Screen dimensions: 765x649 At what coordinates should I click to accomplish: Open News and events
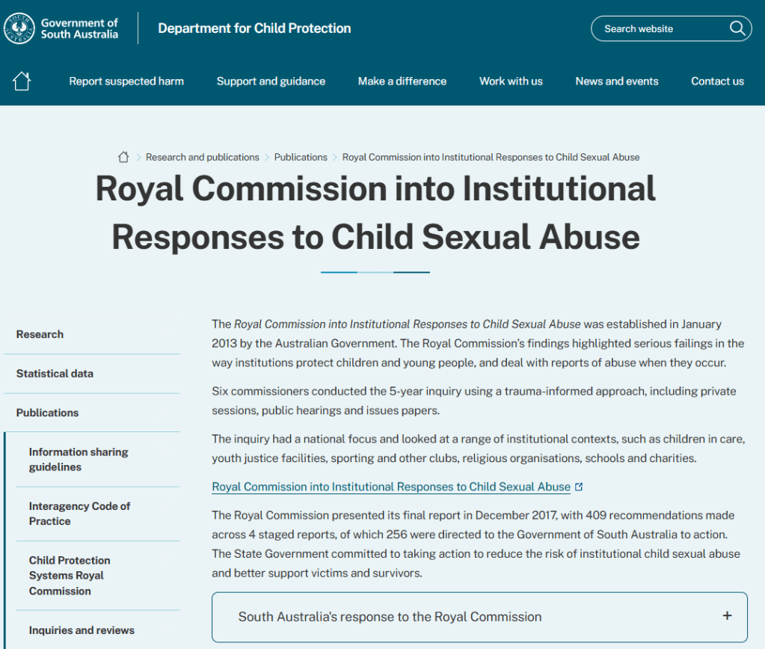click(616, 81)
